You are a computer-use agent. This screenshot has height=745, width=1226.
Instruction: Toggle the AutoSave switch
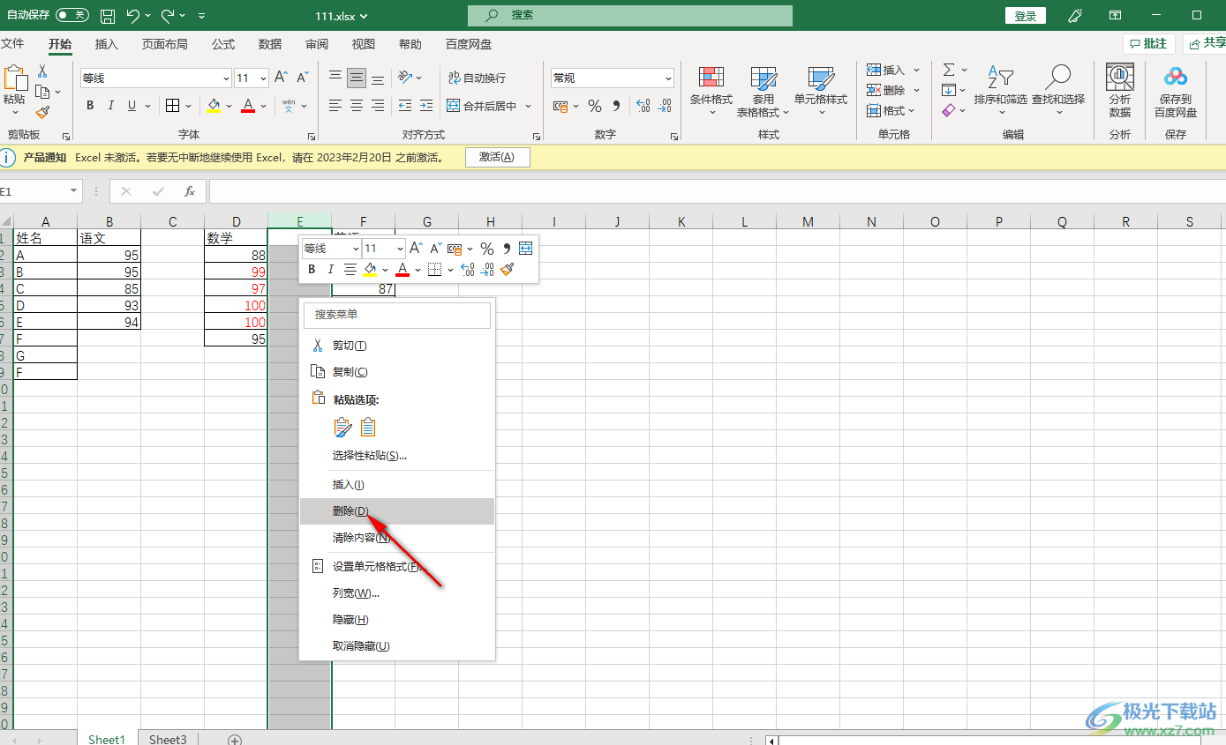[71, 16]
